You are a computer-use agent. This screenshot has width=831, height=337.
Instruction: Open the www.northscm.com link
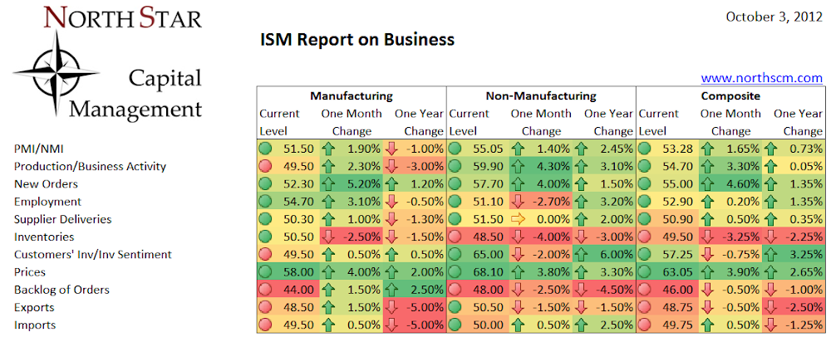point(761,78)
